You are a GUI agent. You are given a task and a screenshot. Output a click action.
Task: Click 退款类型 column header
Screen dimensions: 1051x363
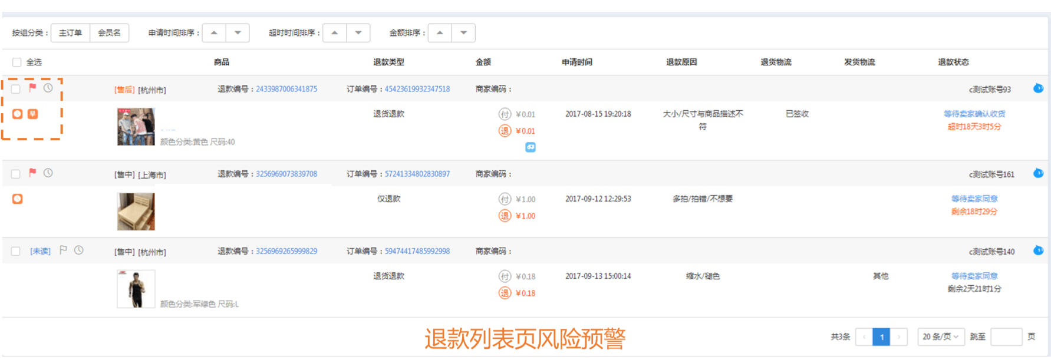pyautogui.click(x=388, y=62)
